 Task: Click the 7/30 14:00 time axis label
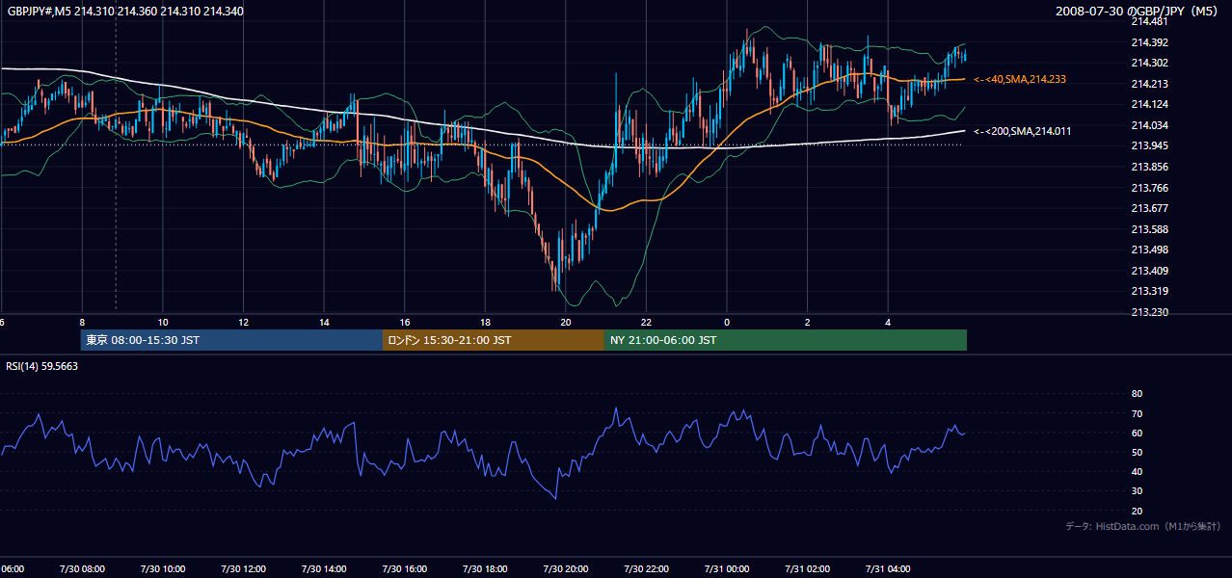point(323,568)
